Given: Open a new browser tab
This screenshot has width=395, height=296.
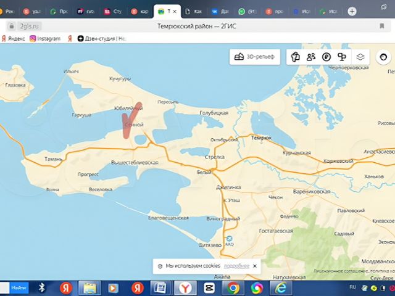Looking at the screenshot, I should (x=352, y=11).
